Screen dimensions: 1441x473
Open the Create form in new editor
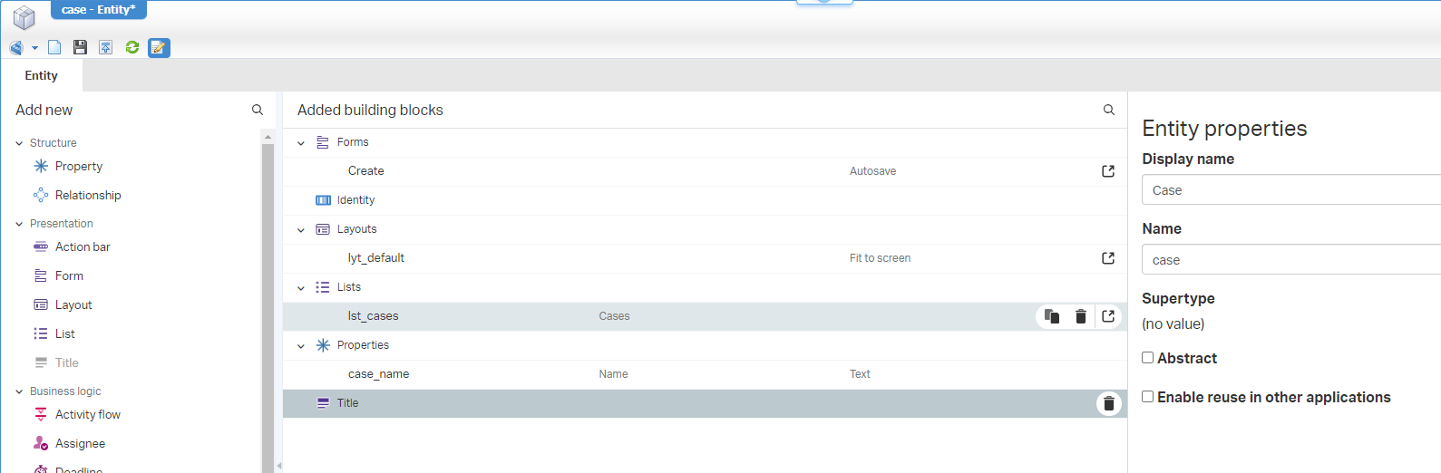pos(1108,171)
